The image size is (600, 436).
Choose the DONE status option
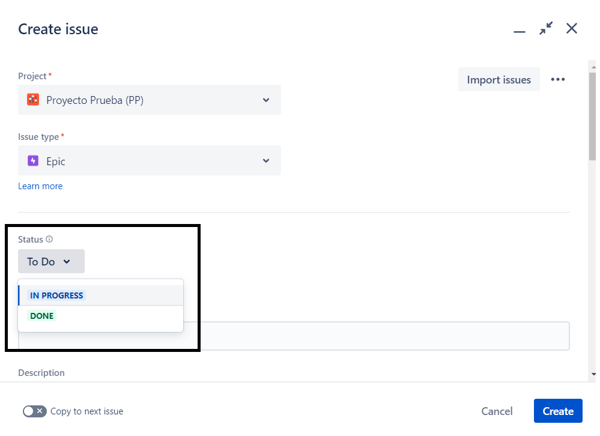[x=42, y=316]
